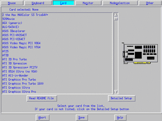
Task: Open the Modeselection tab
Action: tap(120, 3)
